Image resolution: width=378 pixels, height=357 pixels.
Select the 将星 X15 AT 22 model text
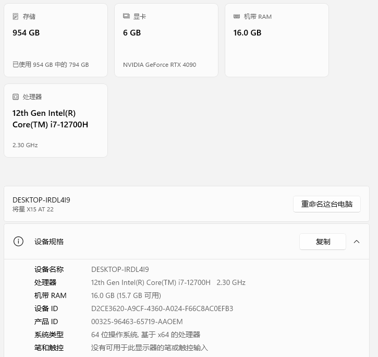[33, 209]
